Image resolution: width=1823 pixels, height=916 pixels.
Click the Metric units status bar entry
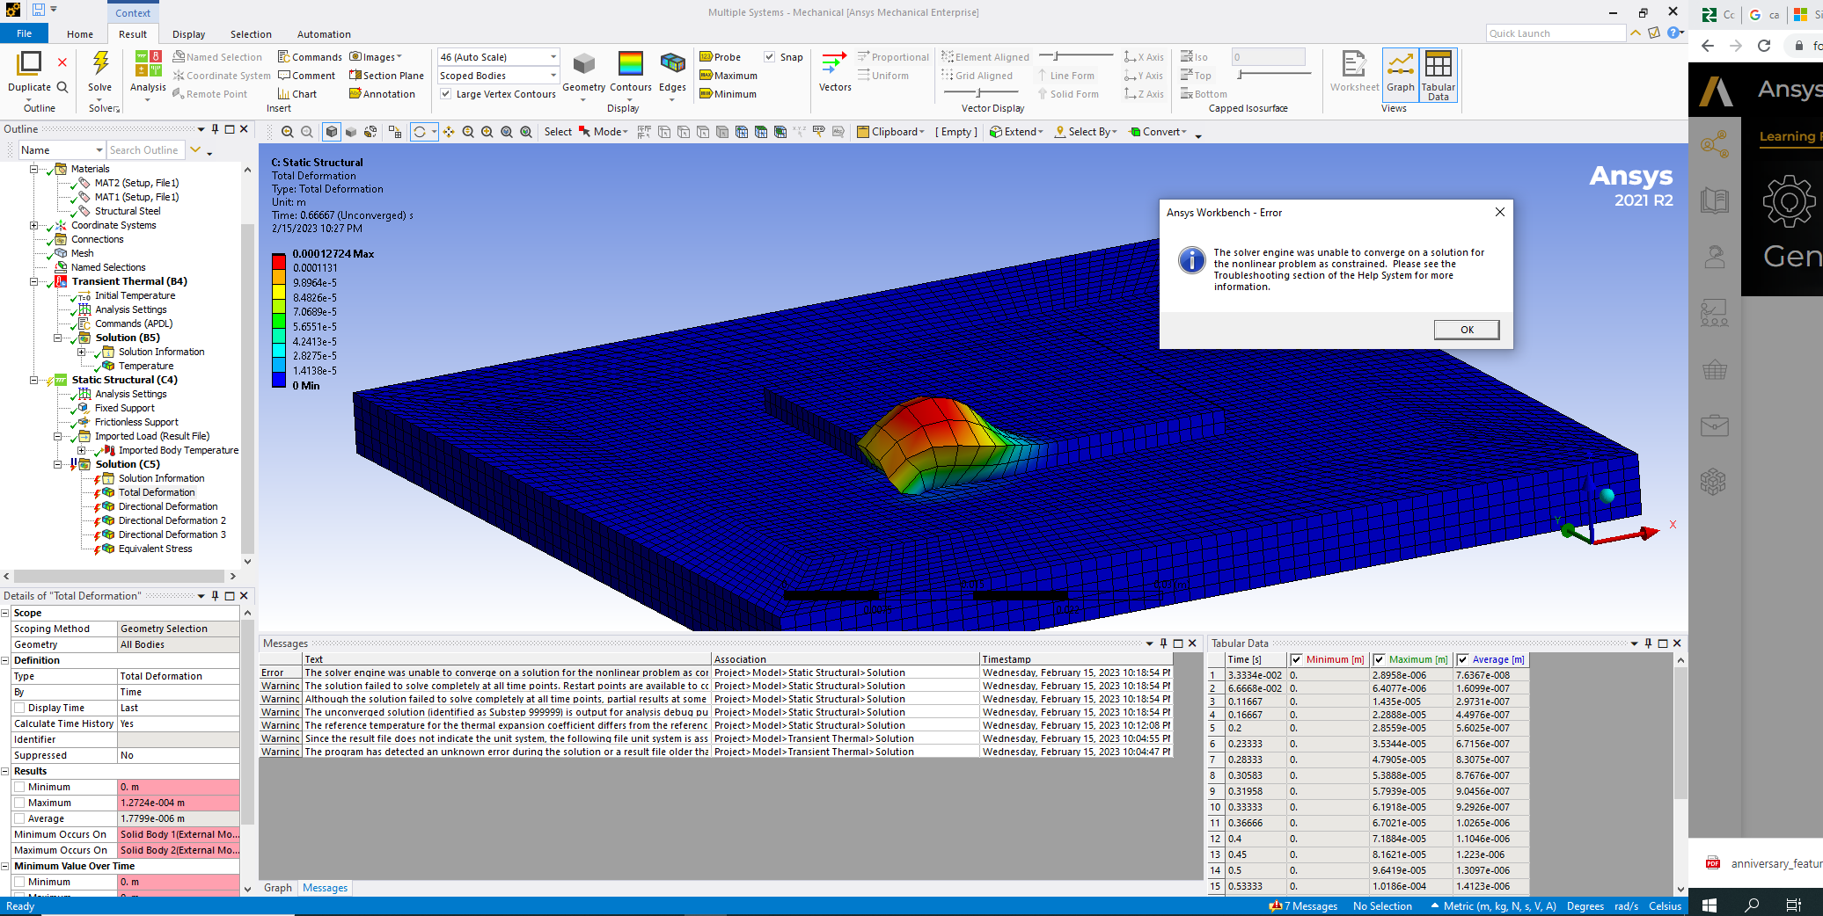pos(1493,906)
